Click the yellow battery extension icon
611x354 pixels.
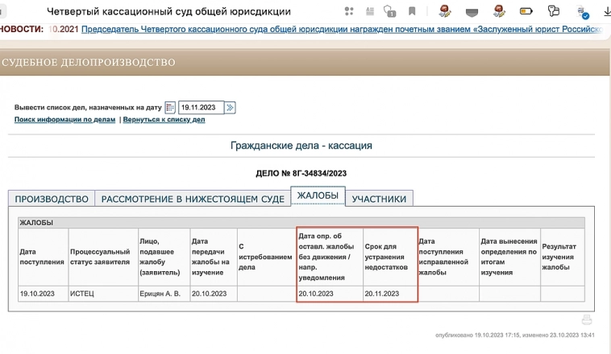(x=526, y=11)
